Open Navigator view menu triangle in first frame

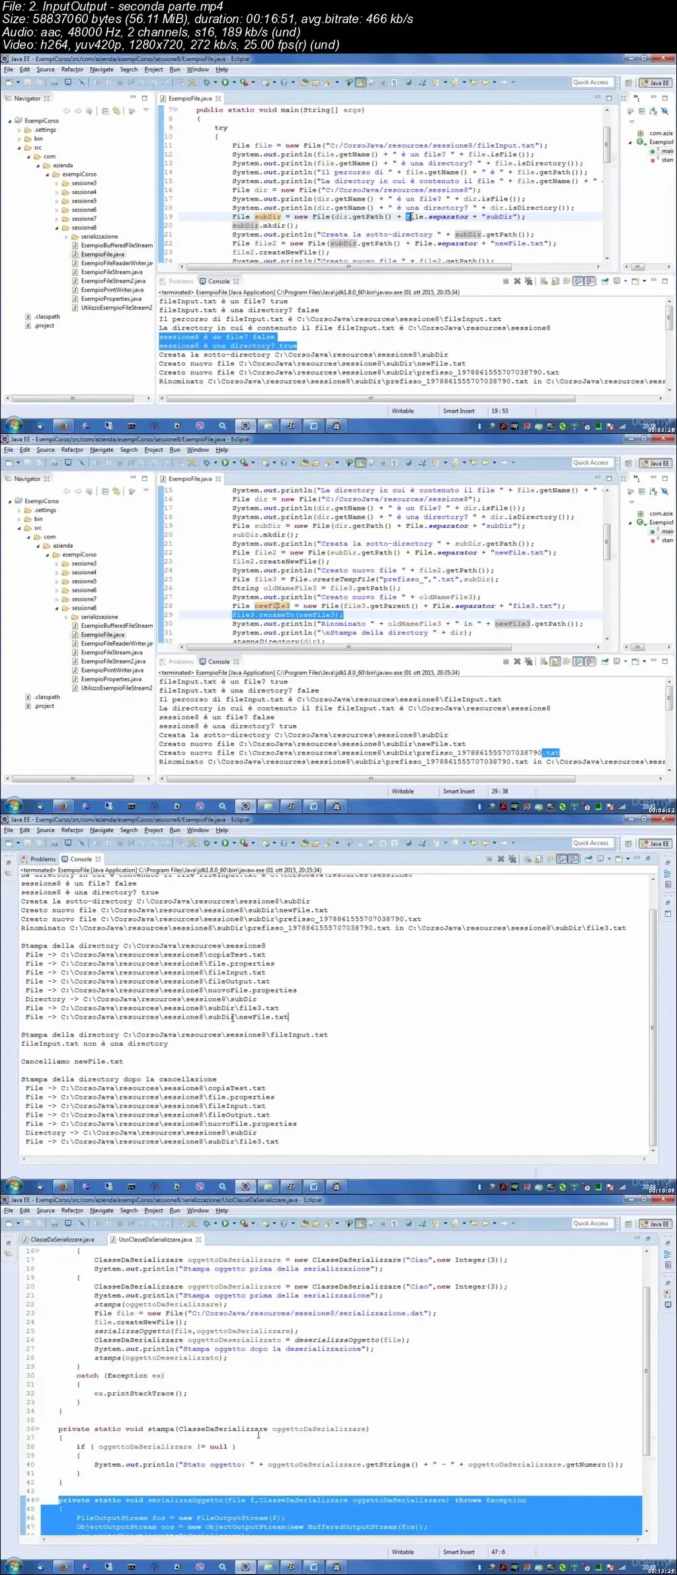[x=145, y=111]
